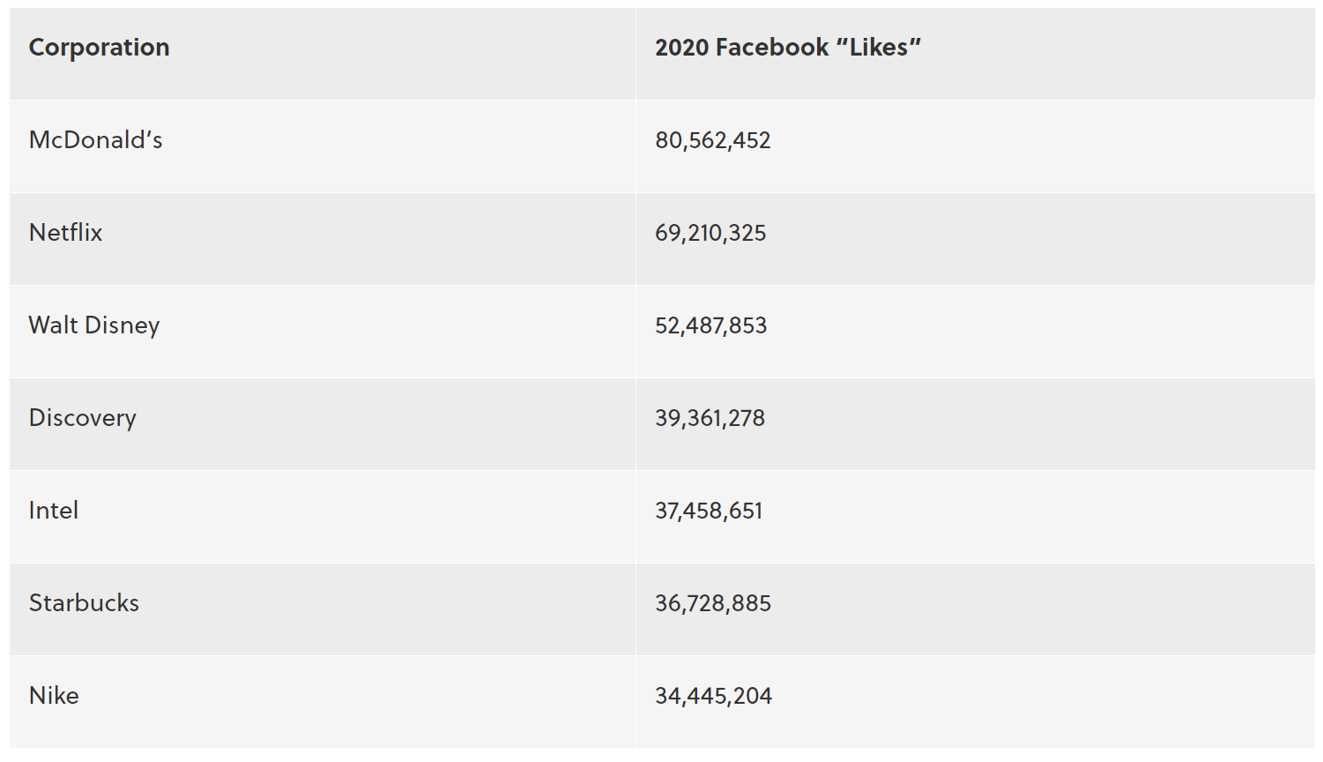Select the 36,728,885 likes value
Image resolution: width=1323 pixels, height=762 pixels.
click(712, 604)
